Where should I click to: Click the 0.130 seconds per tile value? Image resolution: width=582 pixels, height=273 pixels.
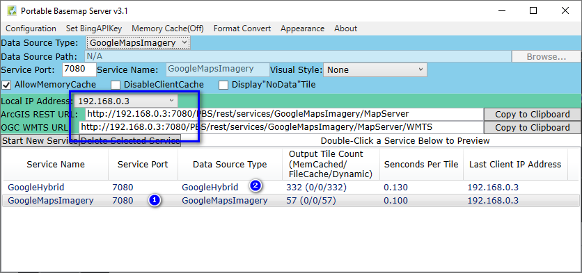[x=395, y=188]
